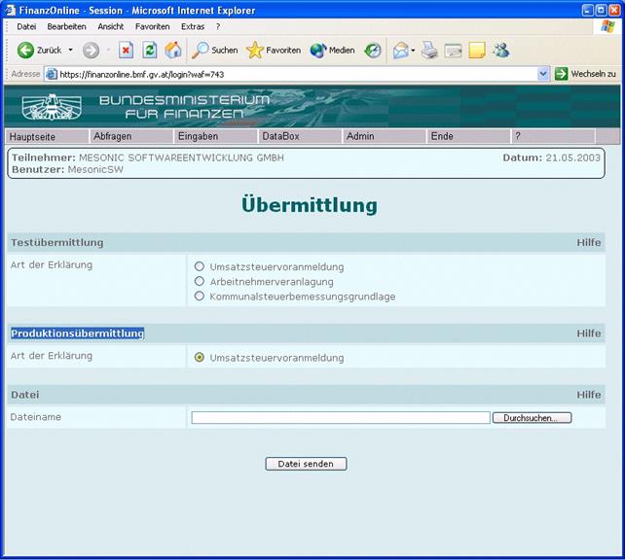This screenshot has height=560, width=625.
Task: Open Hilfe link for Produktionsübermittlung
Action: 588,333
